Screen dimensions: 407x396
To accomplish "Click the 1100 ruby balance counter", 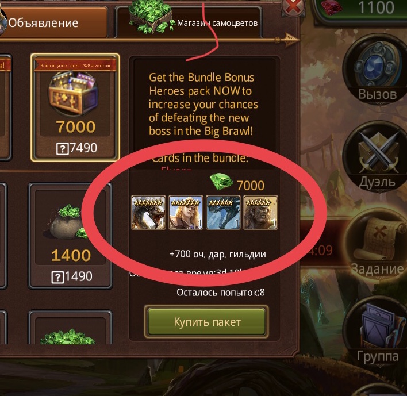I will pos(376,7).
